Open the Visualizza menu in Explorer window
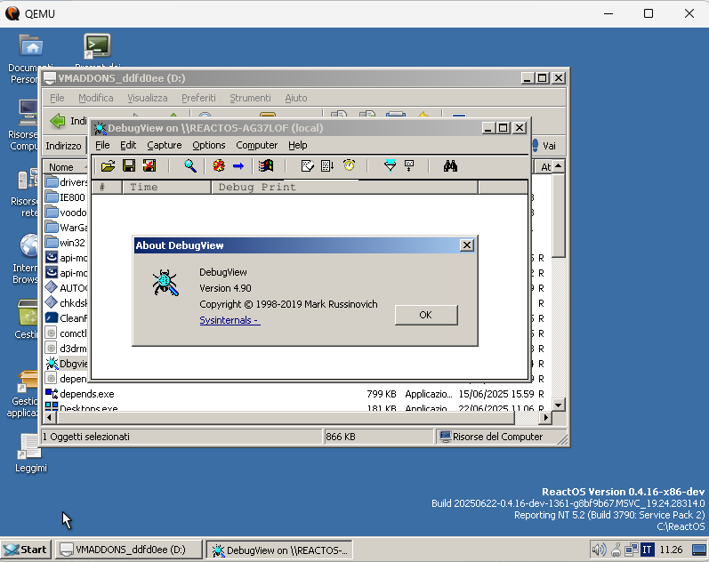Screen dimensions: 709x562 click(x=148, y=98)
